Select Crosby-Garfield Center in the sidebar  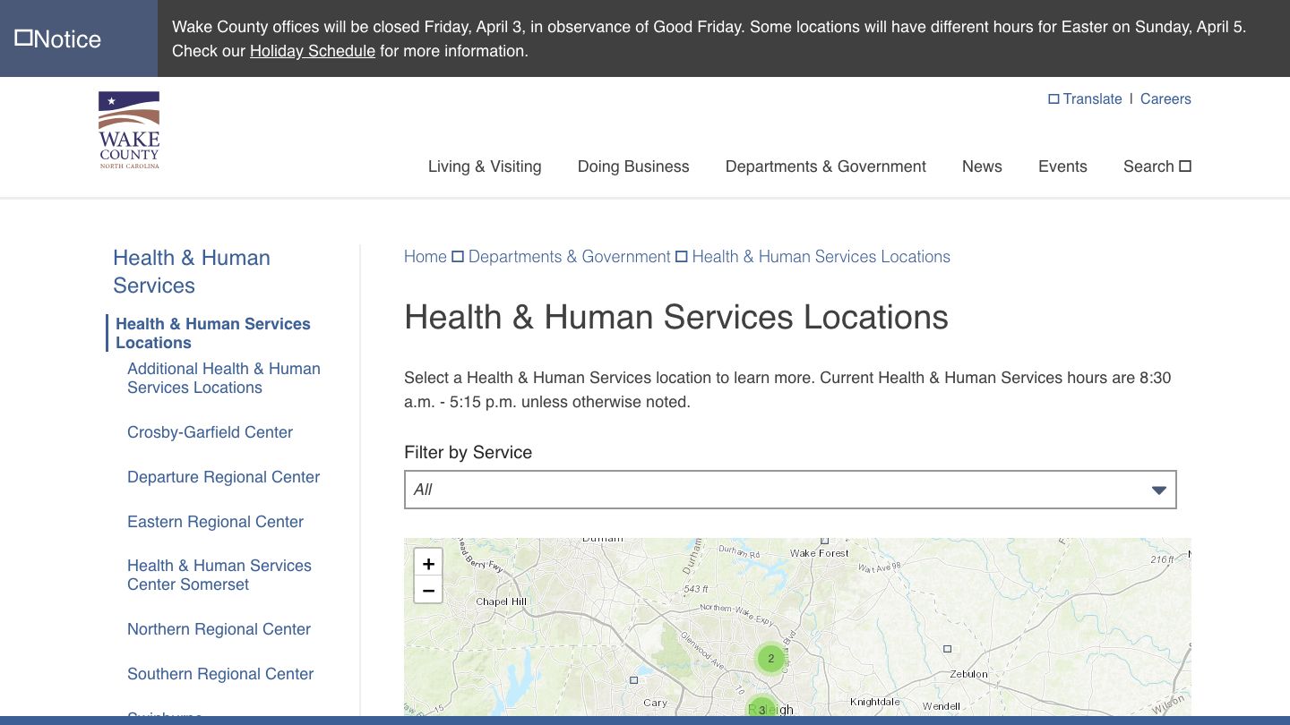tap(210, 432)
